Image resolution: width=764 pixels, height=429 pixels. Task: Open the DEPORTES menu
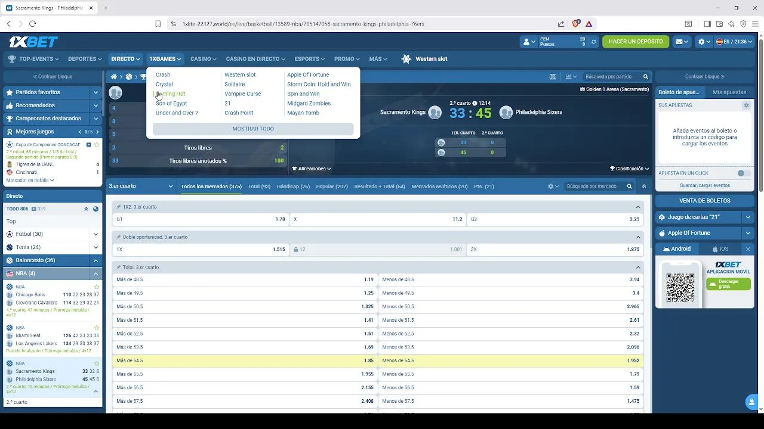click(x=85, y=59)
